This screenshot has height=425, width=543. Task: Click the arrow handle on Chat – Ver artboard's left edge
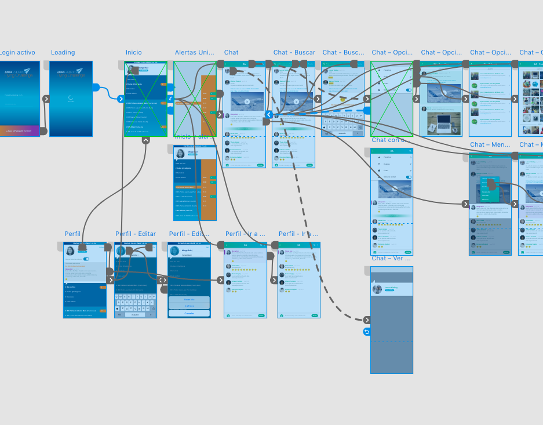point(367,320)
